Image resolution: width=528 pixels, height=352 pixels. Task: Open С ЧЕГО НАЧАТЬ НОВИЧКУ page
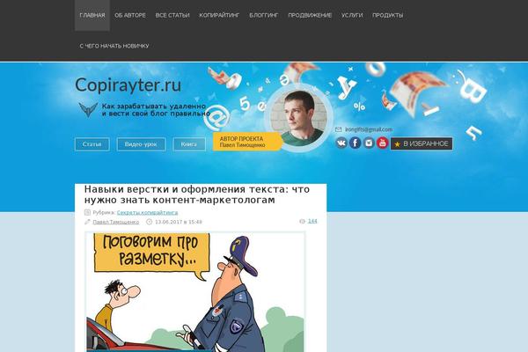[x=114, y=46]
